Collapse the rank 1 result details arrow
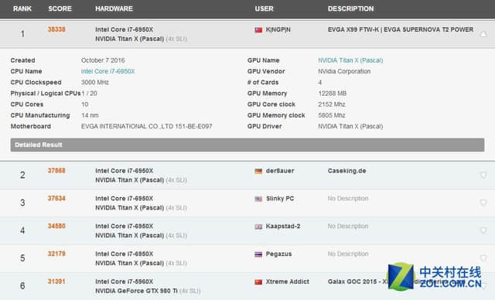Screen dimensions: 495x300 (483, 34)
